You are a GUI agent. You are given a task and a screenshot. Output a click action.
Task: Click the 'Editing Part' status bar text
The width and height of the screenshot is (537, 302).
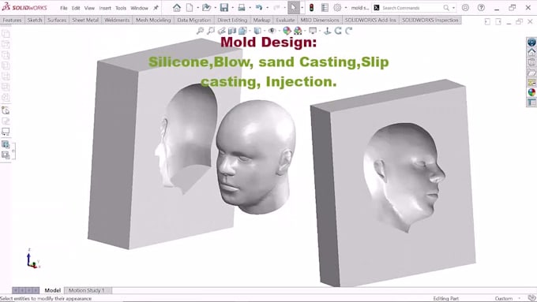pos(445,299)
